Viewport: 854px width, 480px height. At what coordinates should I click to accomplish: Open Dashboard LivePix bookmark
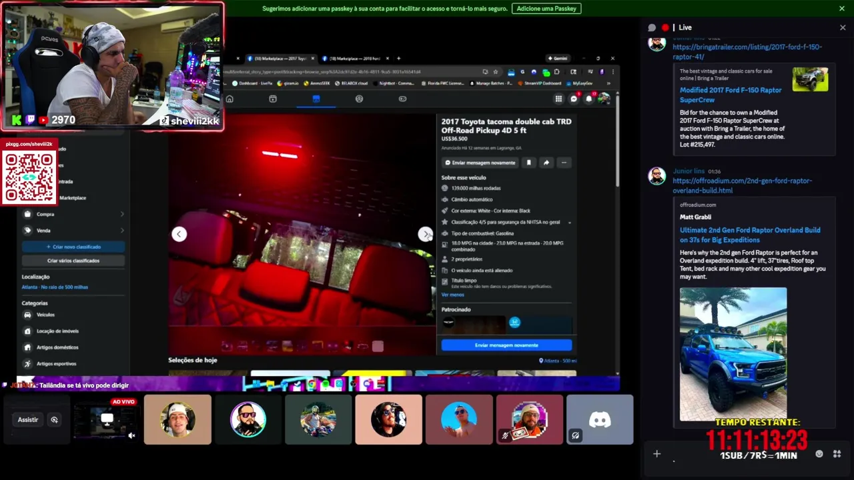click(x=252, y=84)
